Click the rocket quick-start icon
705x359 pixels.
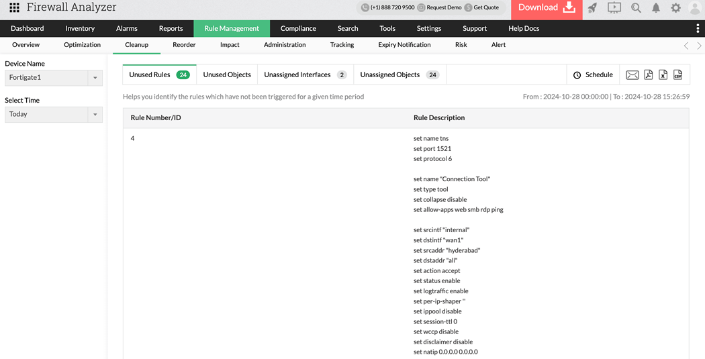(592, 8)
